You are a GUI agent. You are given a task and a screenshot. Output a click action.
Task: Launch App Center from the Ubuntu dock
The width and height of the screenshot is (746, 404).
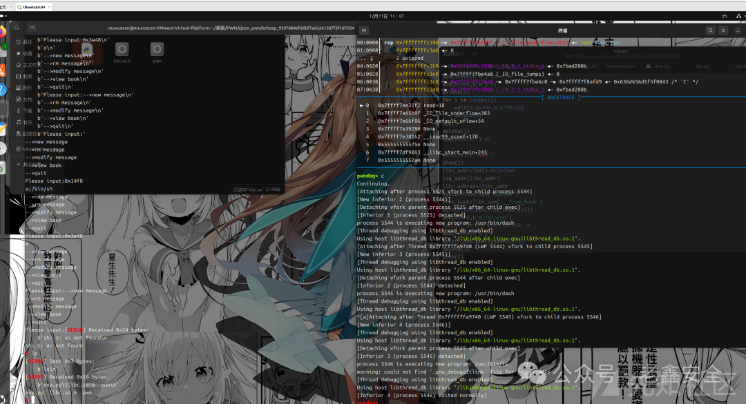2,70
